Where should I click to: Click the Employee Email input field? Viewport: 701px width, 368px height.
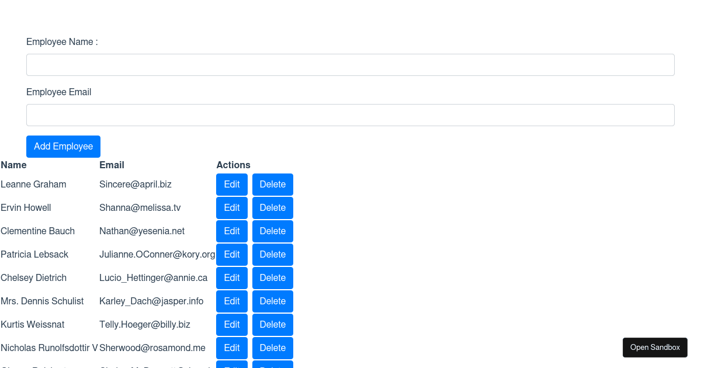click(x=350, y=114)
